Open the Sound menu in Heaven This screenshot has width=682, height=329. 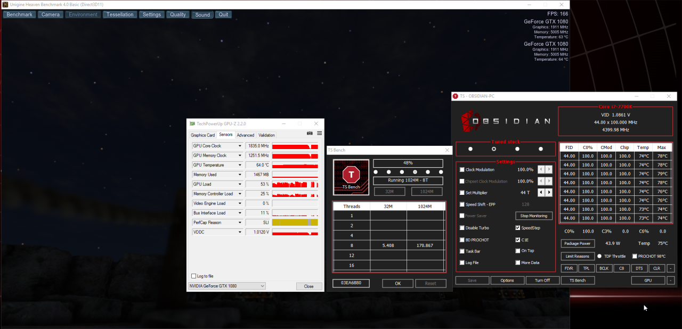coord(202,15)
